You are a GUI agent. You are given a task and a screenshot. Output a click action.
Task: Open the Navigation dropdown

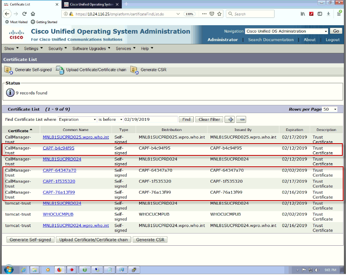coord(287,31)
